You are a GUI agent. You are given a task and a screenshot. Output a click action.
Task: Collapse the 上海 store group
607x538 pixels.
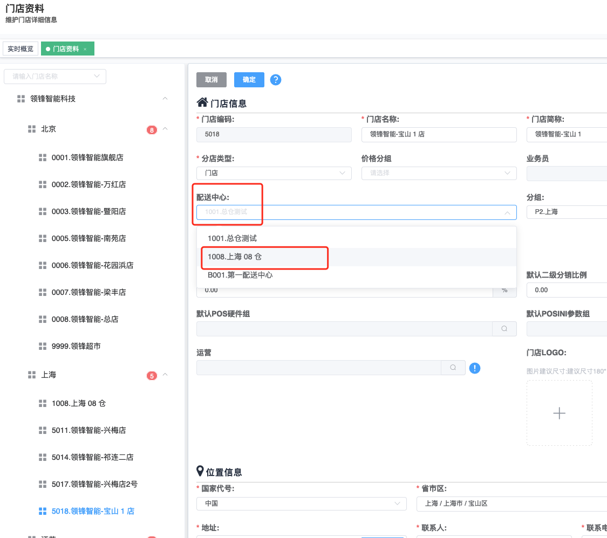pos(165,375)
